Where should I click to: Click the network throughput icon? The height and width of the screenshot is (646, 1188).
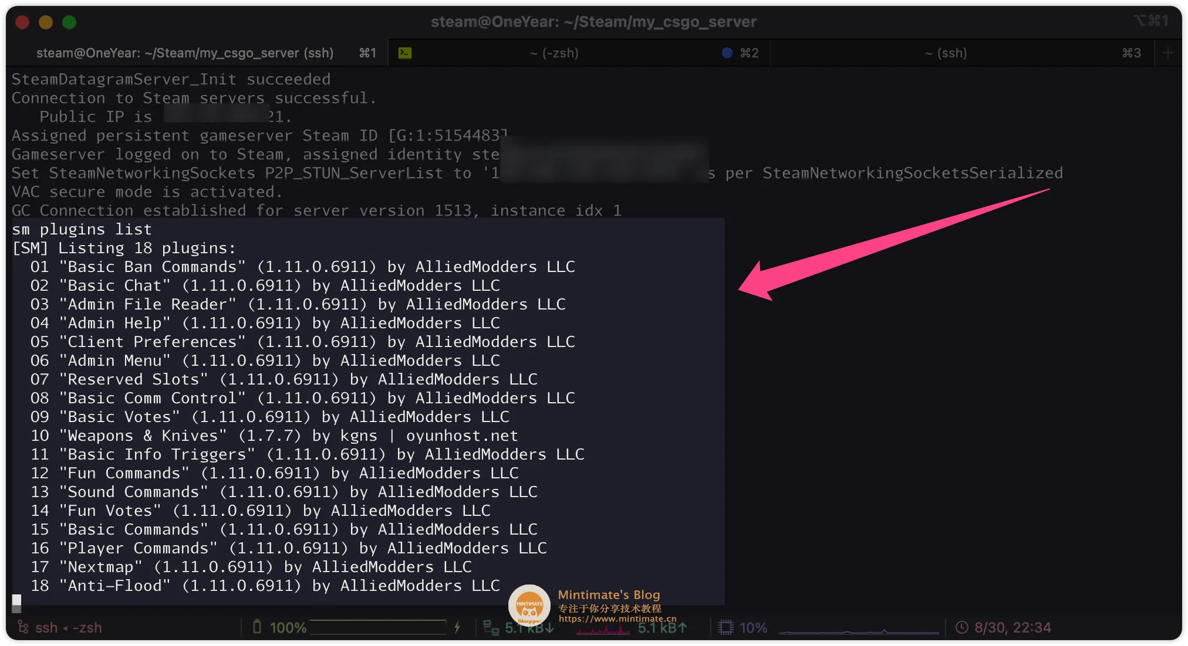point(490,627)
